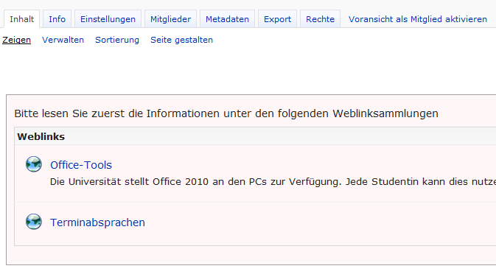Open the Office-Tools weblink
Image resolution: width=496 pixels, height=277 pixels.
[x=81, y=165]
